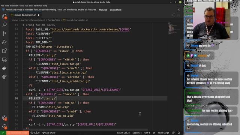Click 'Development' in the breadcrumb path
240x135 pixels.
pos(37,20)
